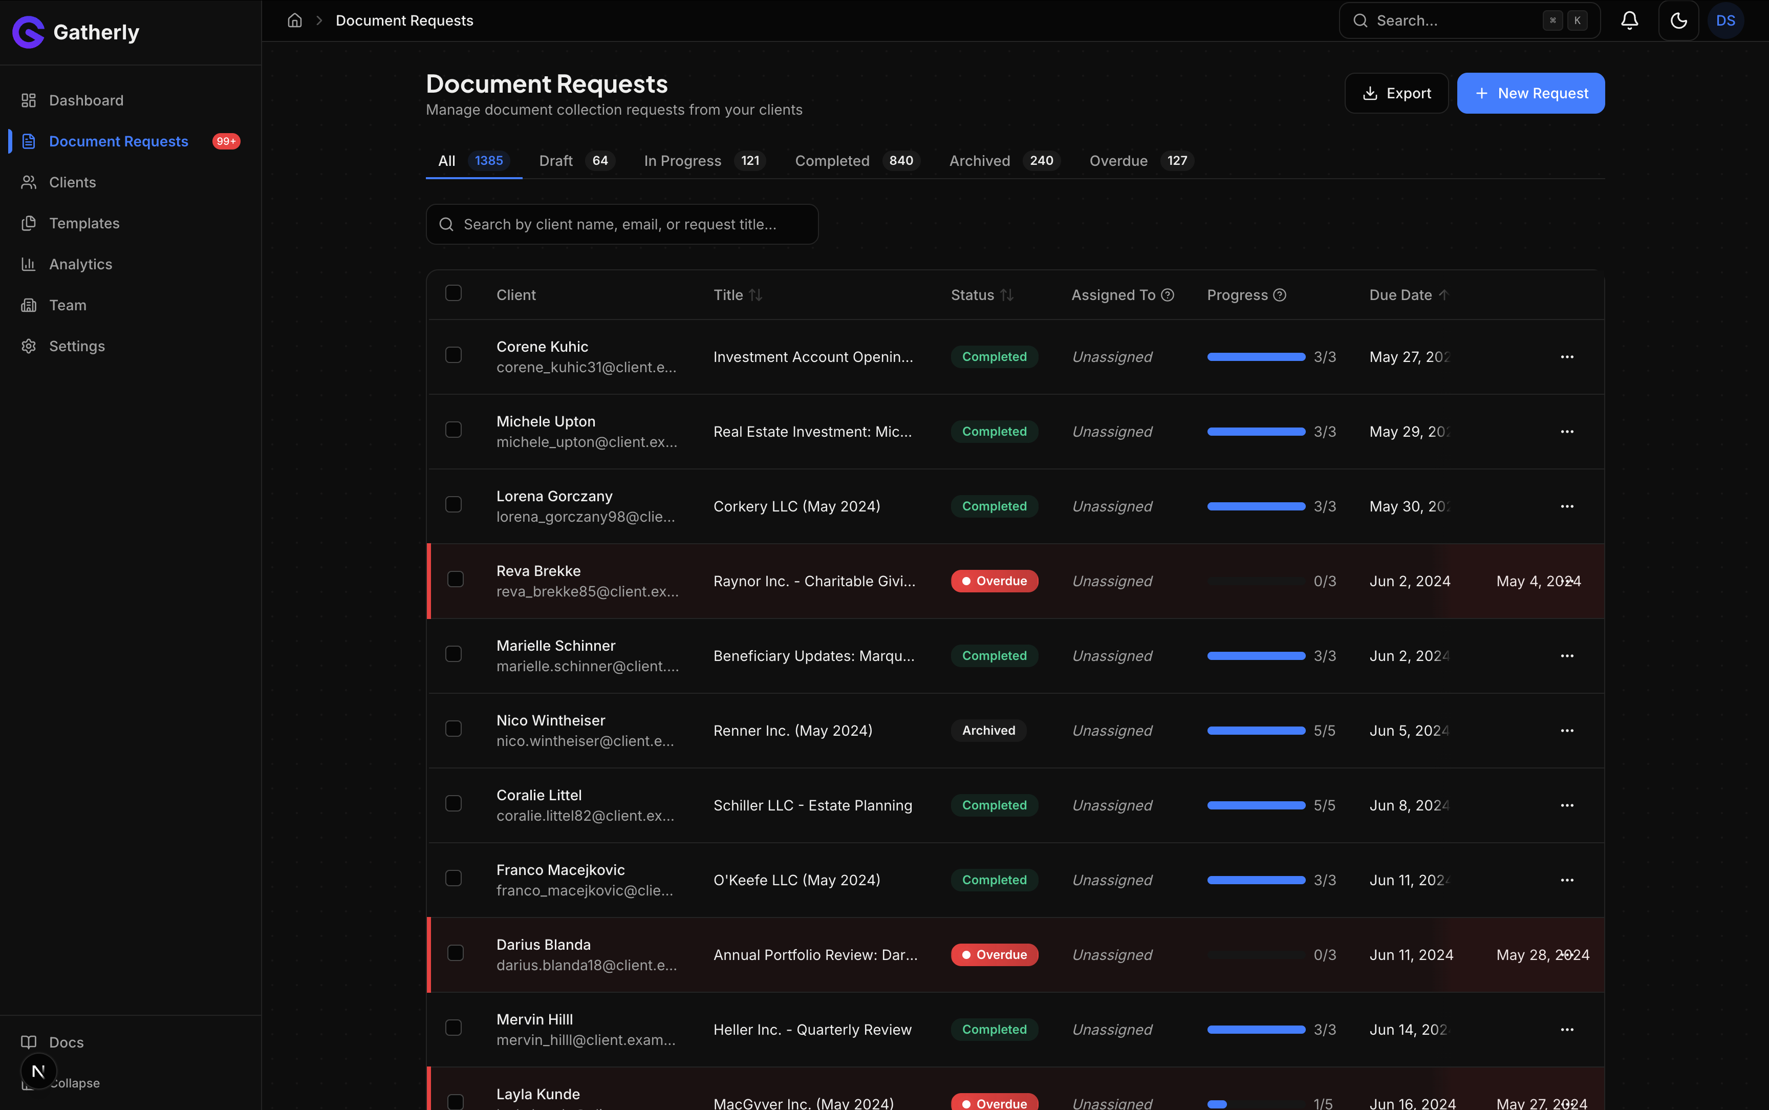
Task: Click the Assigned To help icon
Action: tap(1168, 295)
